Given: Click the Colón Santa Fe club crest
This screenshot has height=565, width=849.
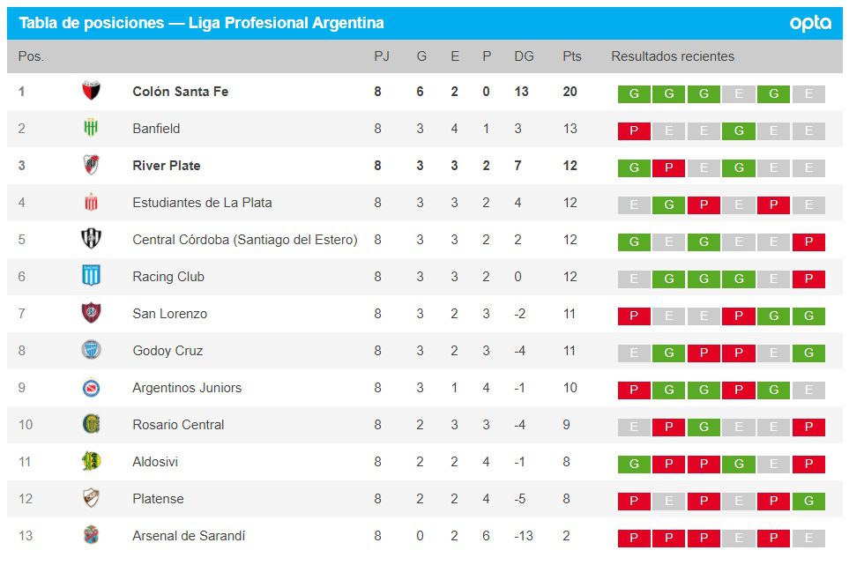Looking at the screenshot, I should 91,91.
